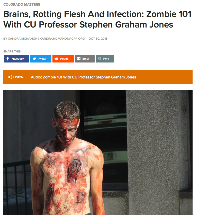This screenshot has height=215, width=199.
Task: Click the Reddit alien icon
Action: [56, 59]
